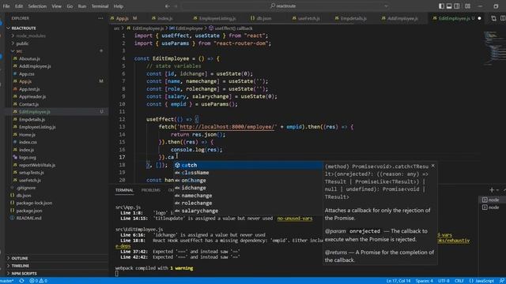This screenshot has height=284, width=506.
Task: Expand the node_modules folder
Action: pyautogui.click(x=31, y=35)
